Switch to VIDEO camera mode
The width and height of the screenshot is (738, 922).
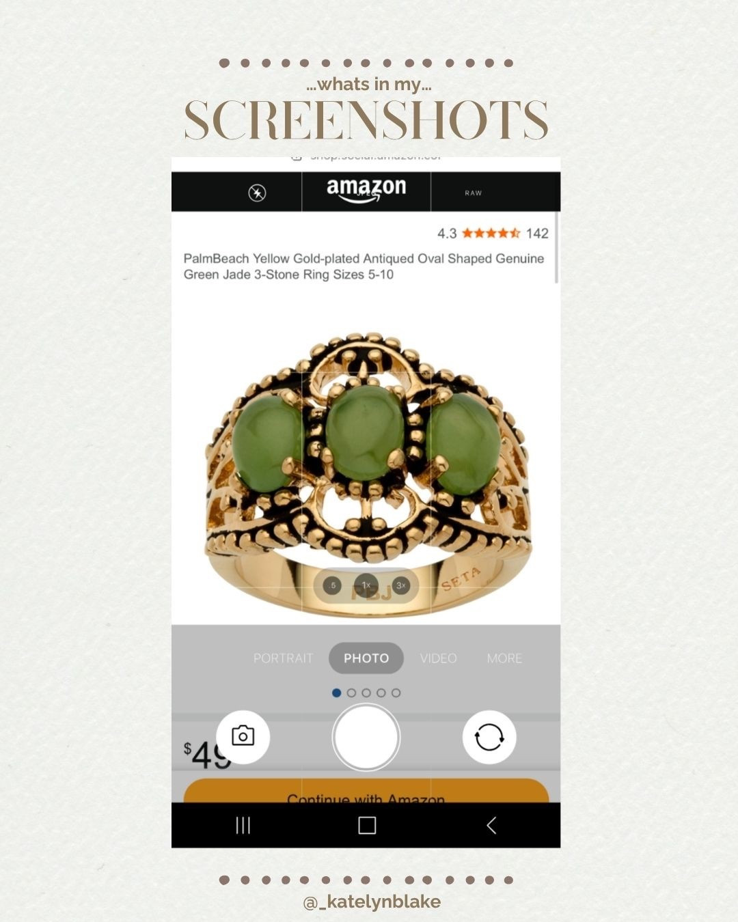[x=438, y=658]
